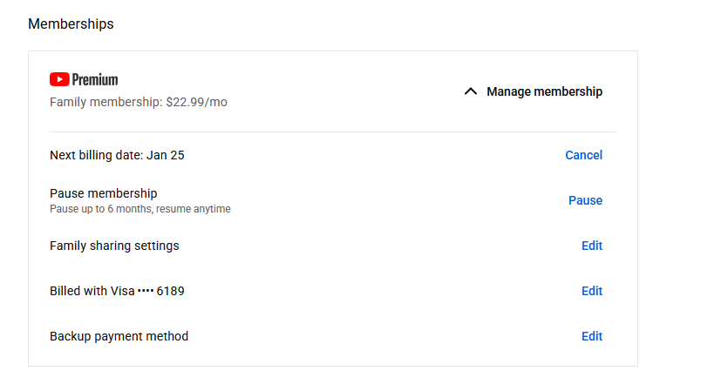Edit Family sharing settings
This screenshot has height=391, width=721.
tap(592, 246)
